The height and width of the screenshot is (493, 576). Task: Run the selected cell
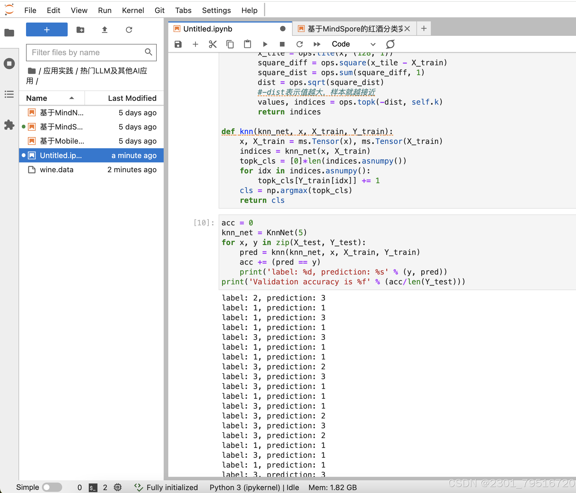265,44
